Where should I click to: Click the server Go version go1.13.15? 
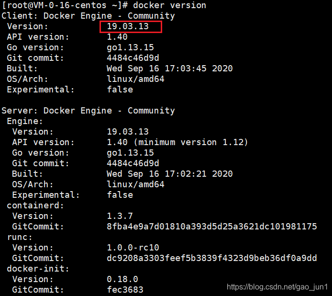tap(130, 153)
